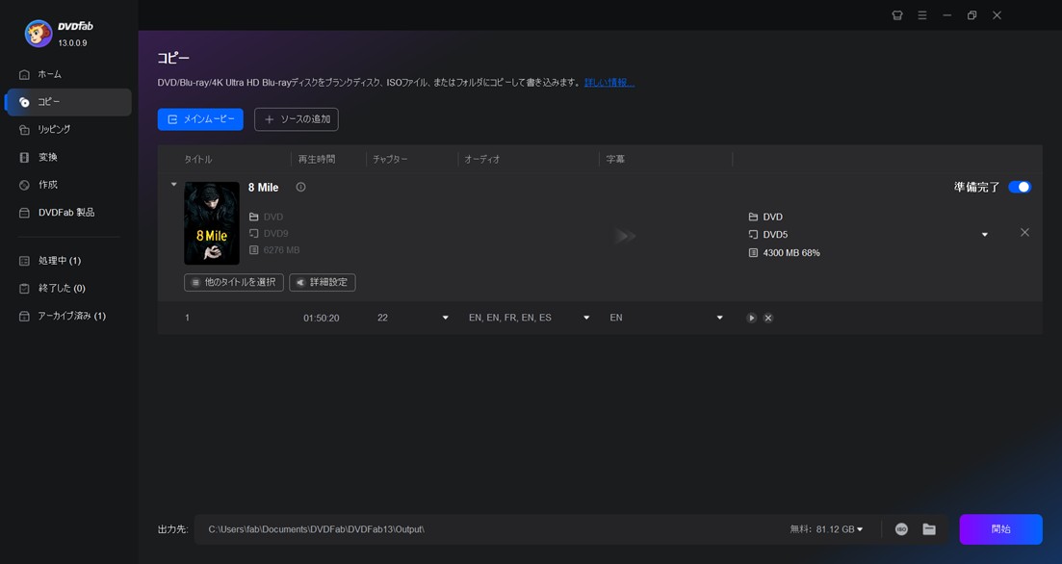The height and width of the screenshot is (564, 1062).
Task: Click the ISO output icon near 開始
Action: click(x=901, y=528)
